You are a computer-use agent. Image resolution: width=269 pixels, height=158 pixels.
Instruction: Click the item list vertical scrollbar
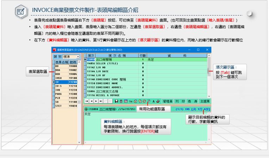[x=209, y=70]
